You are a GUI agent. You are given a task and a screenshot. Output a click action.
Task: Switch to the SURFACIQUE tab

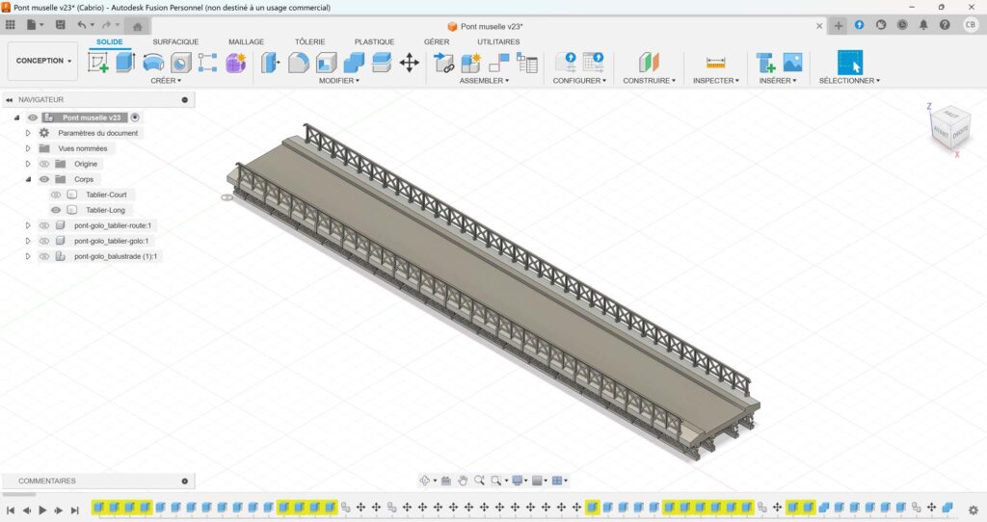pos(175,41)
